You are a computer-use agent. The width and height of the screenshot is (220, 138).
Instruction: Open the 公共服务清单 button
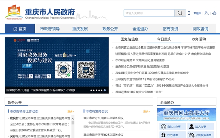tap(201, 135)
